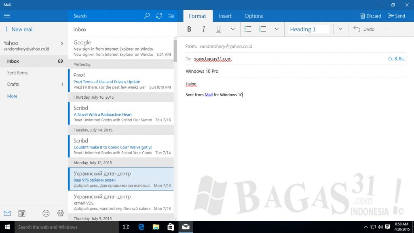Toggle italic formatting
The width and height of the screenshot is (414, 233).
(x=204, y=29)
